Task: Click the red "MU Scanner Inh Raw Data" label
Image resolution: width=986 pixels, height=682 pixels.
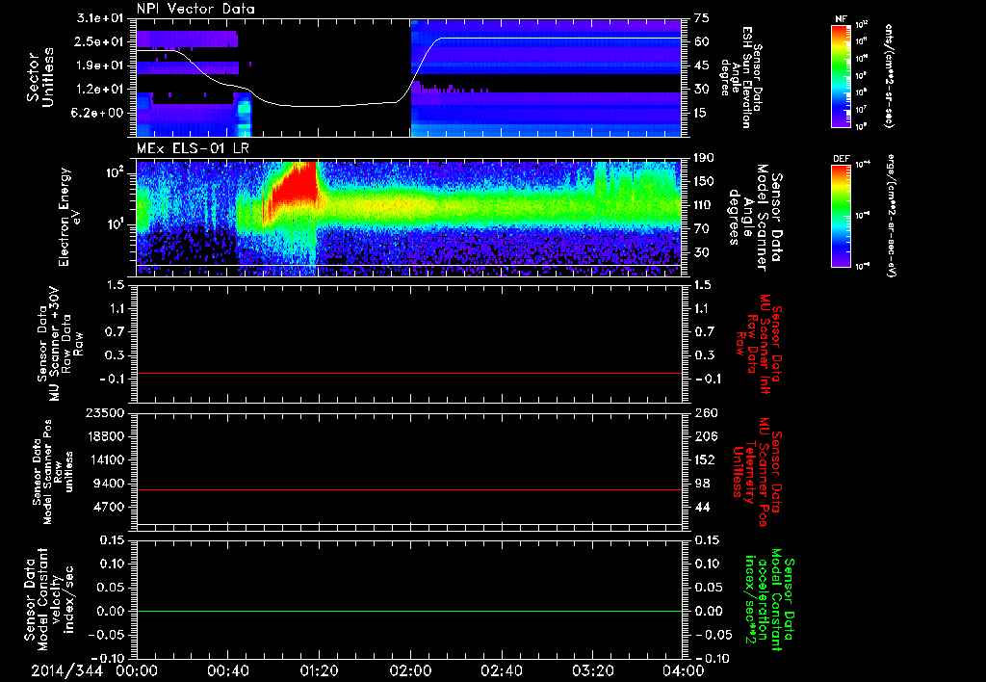Action: pos(757,345)
